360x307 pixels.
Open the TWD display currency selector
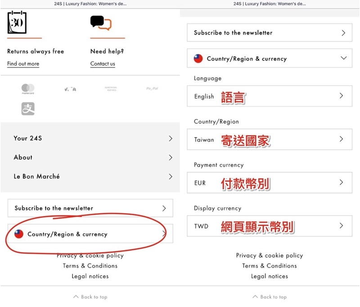click(270, 226)
